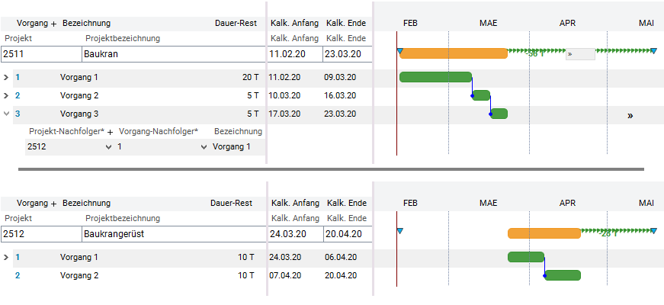The image size is (664, 305).
Task: Click the project number field 2511
Action: (41, 54)
